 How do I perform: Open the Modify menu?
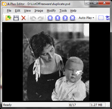pos(51,11)
